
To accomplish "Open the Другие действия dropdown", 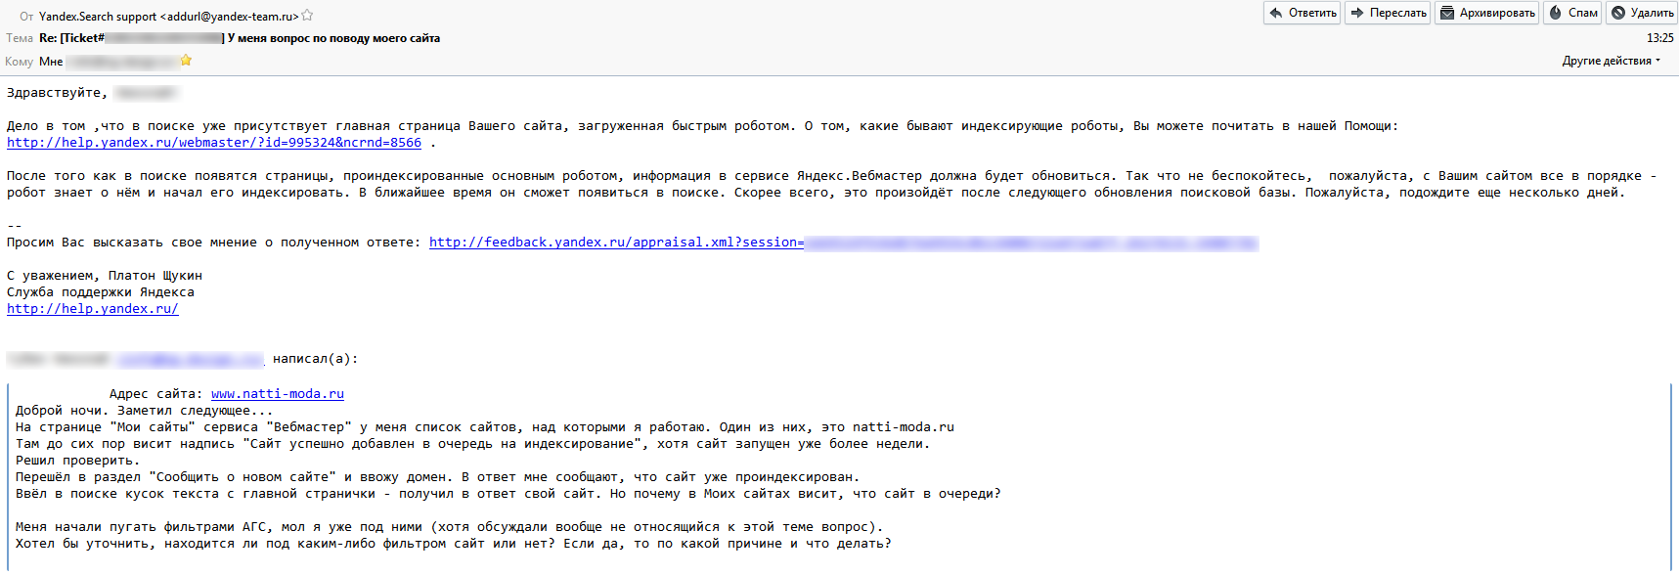I will (x=1612, y=61).
